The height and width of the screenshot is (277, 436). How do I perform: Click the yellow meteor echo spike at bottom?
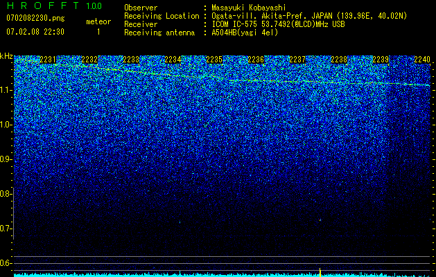320,272
